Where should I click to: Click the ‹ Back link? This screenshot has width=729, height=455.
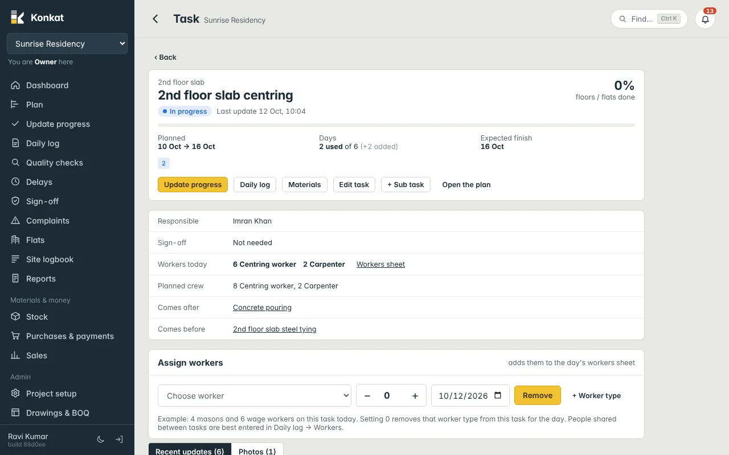(165, 57)
